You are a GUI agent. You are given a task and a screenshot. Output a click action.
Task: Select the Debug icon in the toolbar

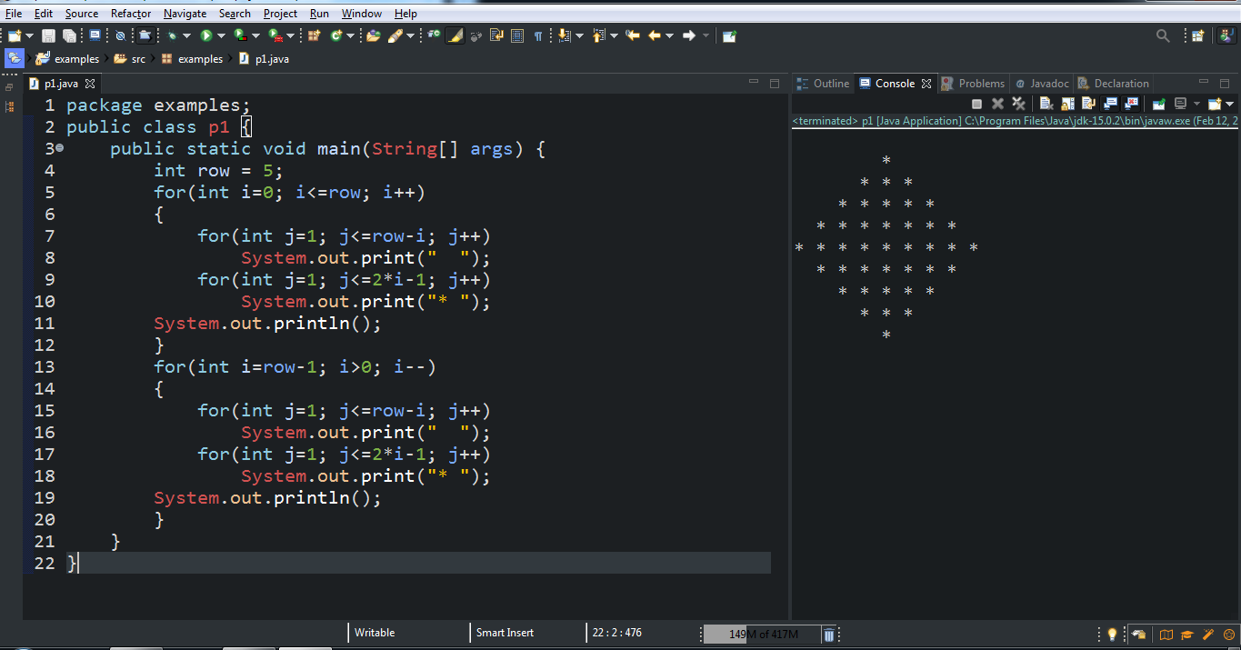click(172, 35)
